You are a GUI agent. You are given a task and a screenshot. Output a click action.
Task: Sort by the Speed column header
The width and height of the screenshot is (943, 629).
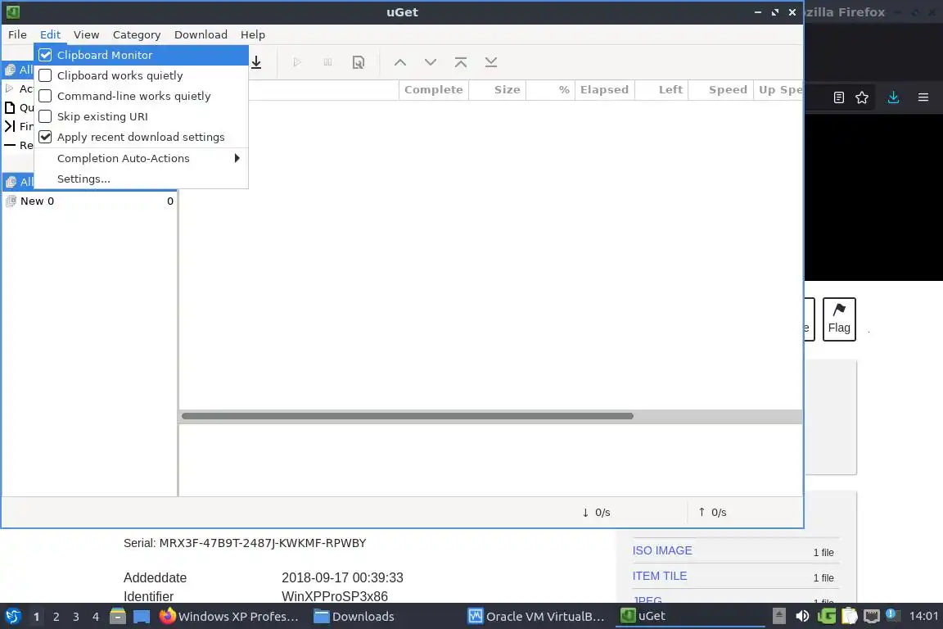click(x=721, y=90)
